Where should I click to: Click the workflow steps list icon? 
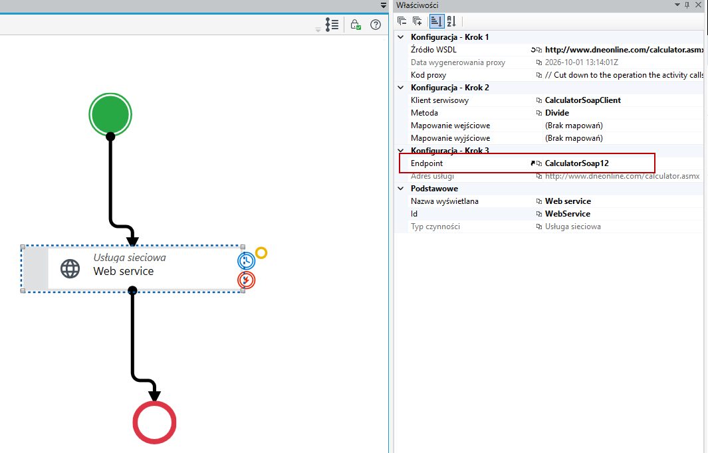[332, 25]
